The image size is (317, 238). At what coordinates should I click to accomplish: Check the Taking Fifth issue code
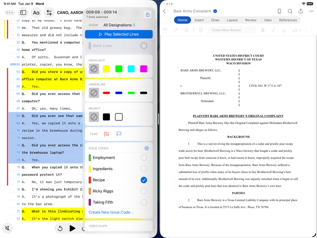(144, 202)
